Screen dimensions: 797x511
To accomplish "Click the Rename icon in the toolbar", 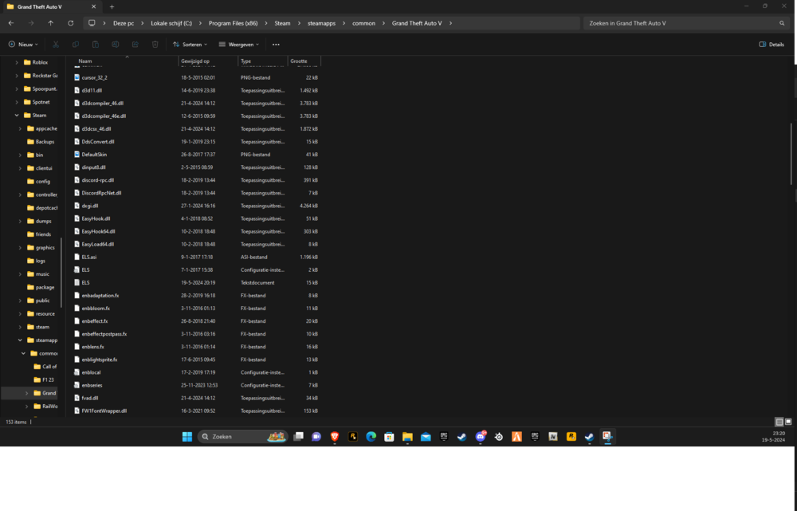I will coord(116,44).
